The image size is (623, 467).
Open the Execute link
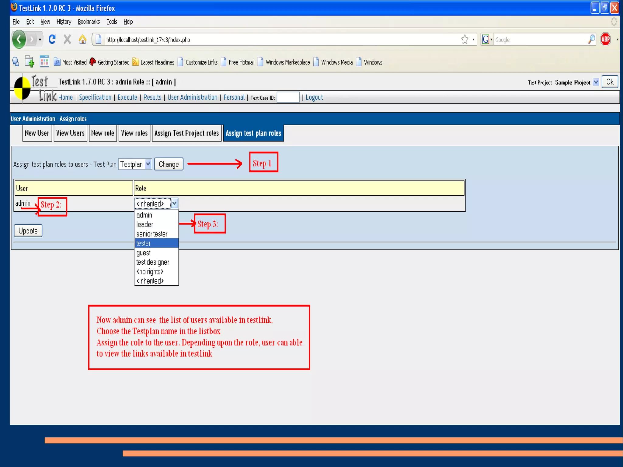[x=127, y=97]
